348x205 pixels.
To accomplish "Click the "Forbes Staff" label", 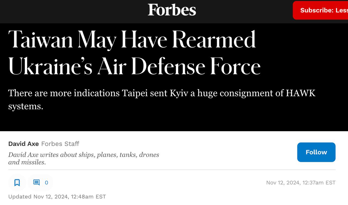I will [60, 144].
